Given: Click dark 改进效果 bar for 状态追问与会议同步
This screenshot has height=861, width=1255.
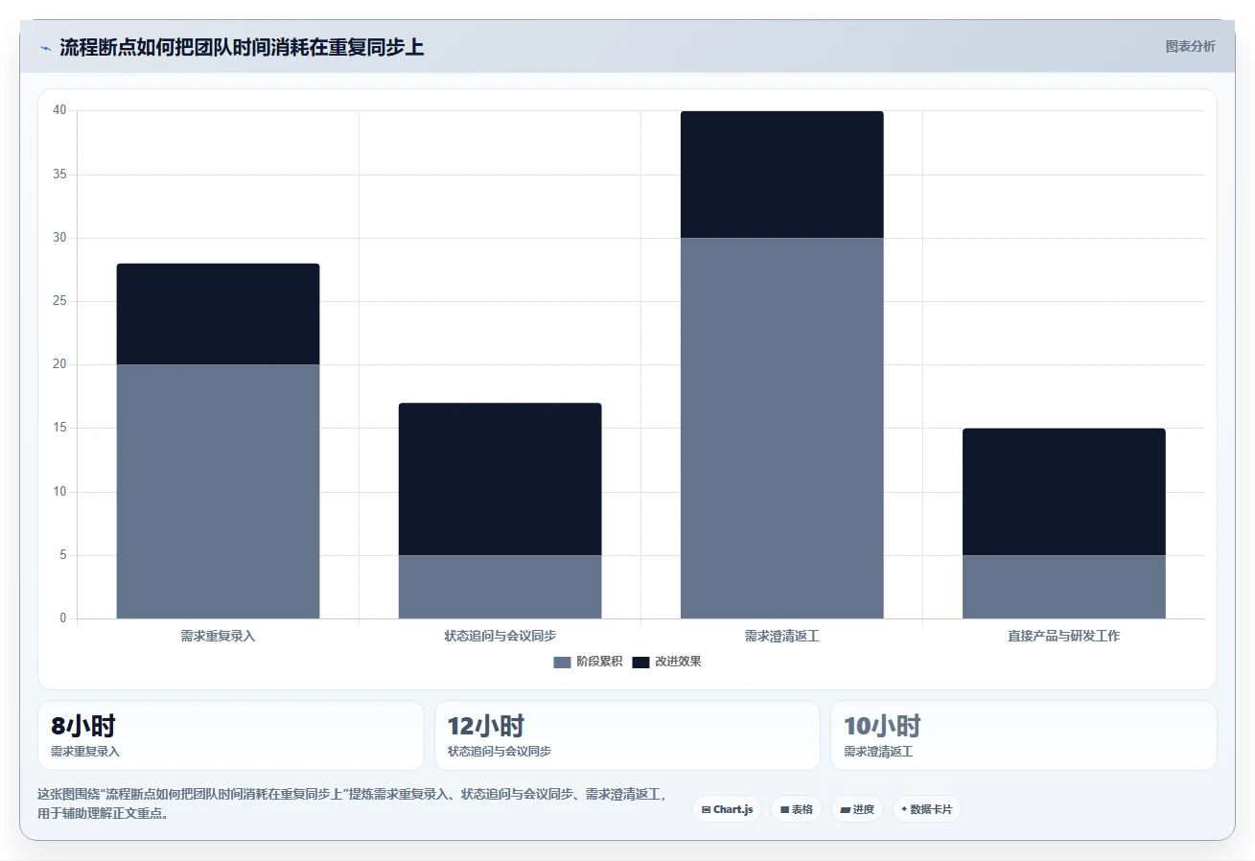Looking at the screenshot, I should pos(500,478).
